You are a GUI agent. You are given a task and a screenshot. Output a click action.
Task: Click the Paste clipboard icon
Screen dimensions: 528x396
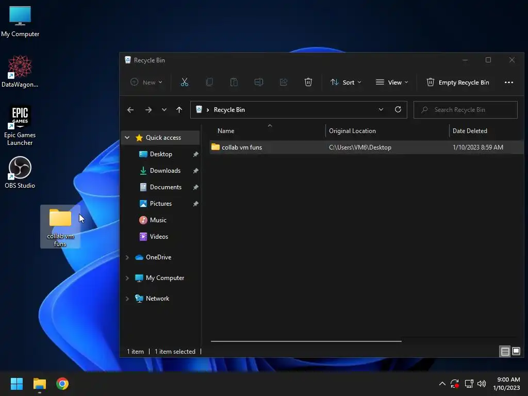(234, 82)
